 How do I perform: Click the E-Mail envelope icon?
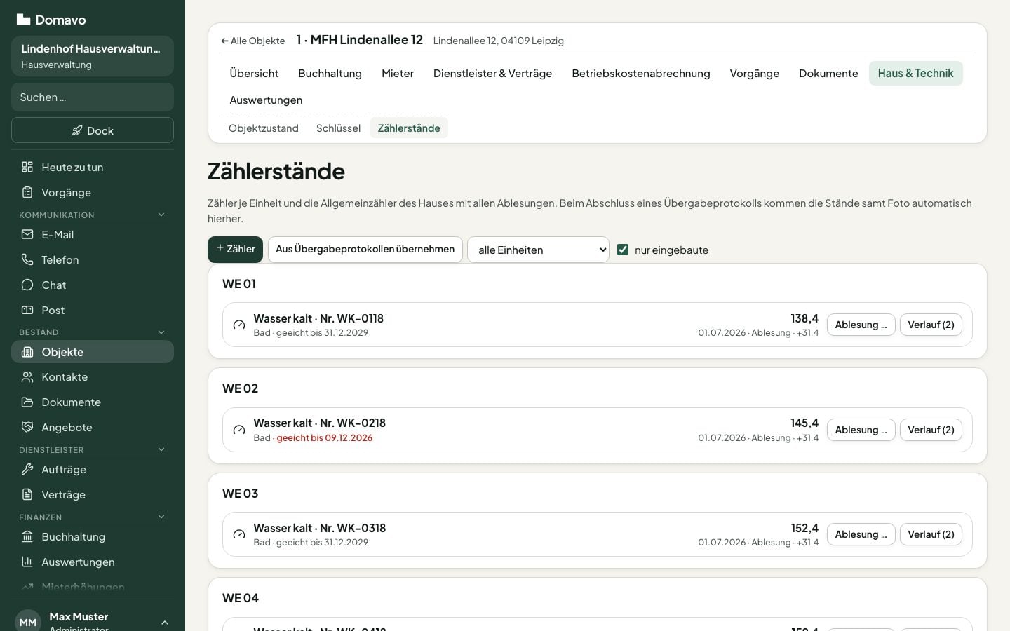(27, 234)
